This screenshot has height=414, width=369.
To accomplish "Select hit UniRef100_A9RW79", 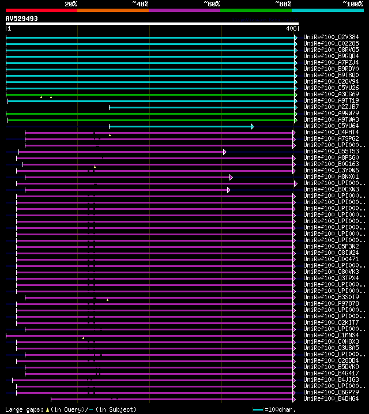I will 331,113.
